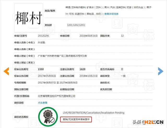
Task: Select trademark type value 一般
Action: pos(123,76)
